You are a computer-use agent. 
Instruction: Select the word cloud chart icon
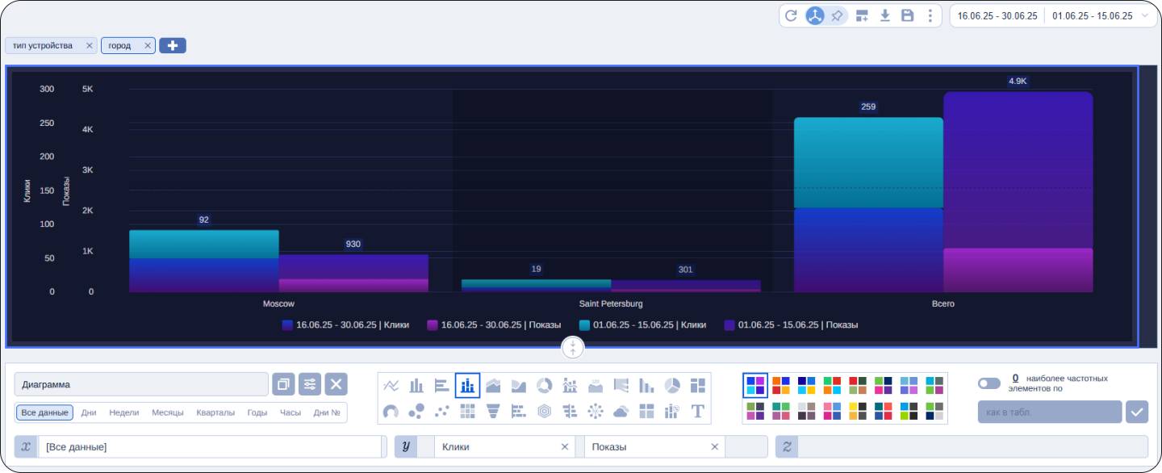point(621,412)
